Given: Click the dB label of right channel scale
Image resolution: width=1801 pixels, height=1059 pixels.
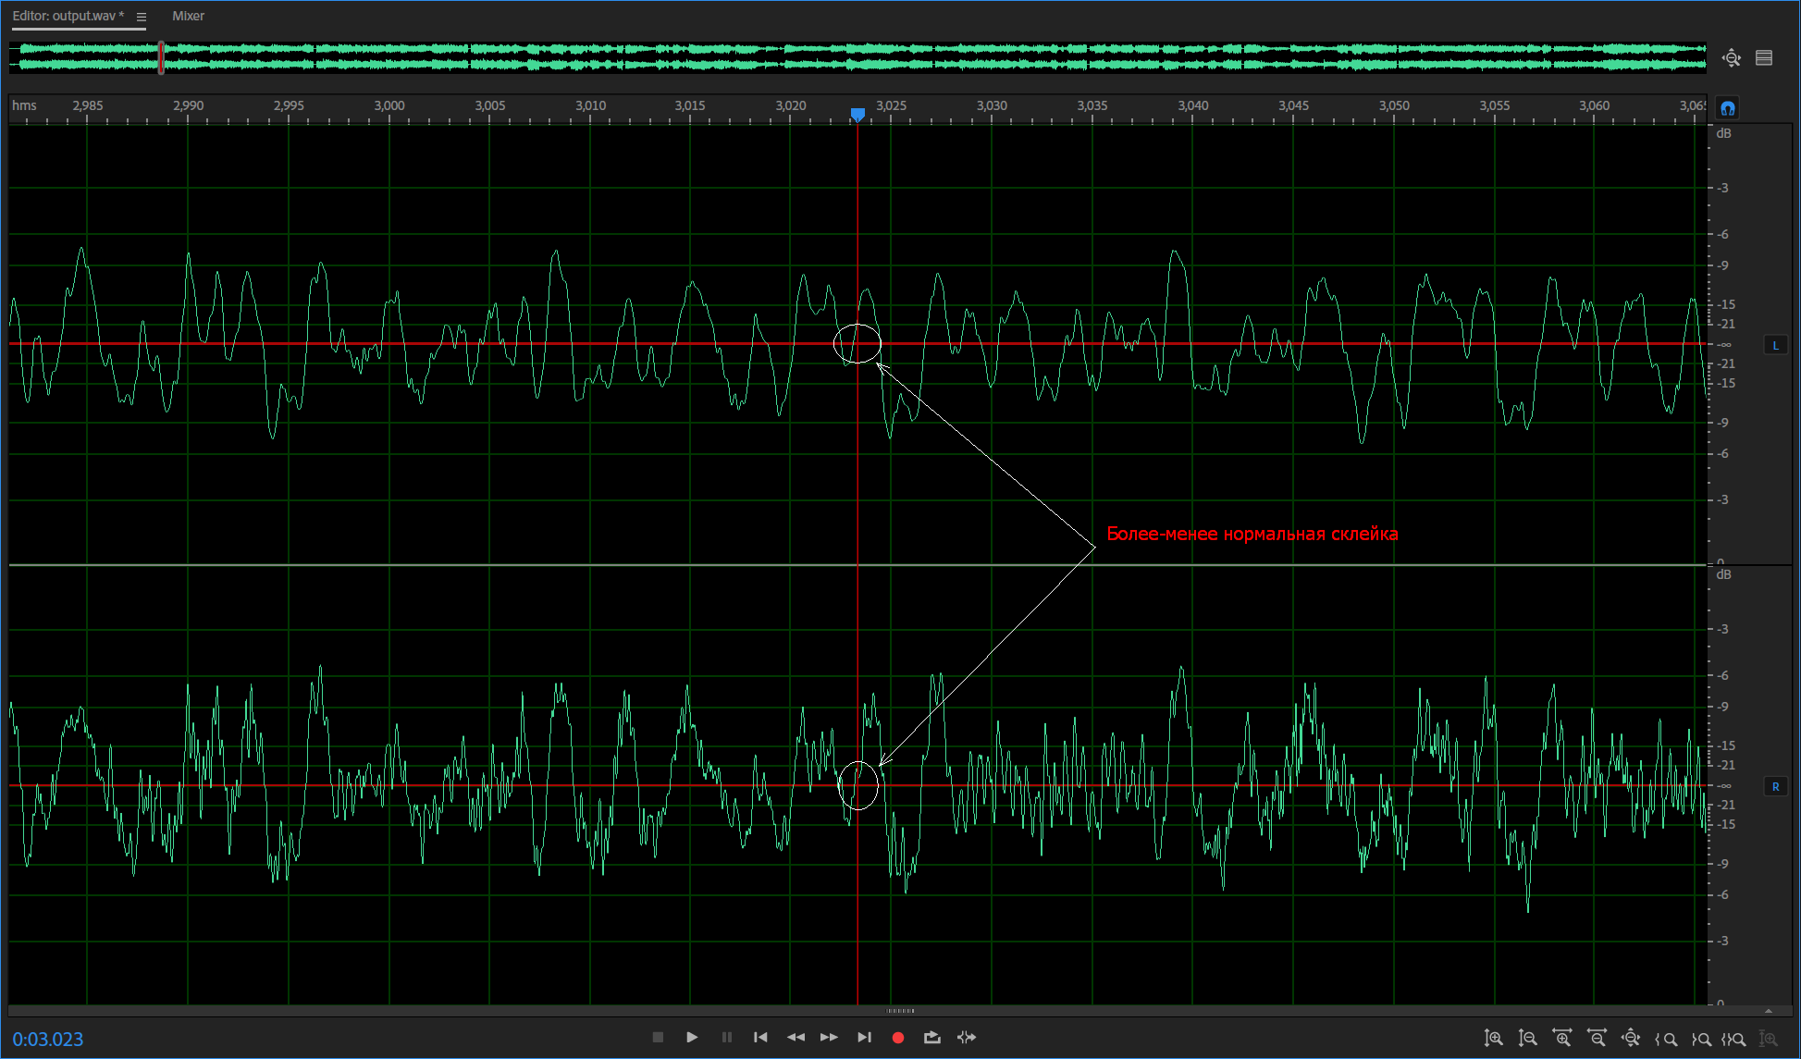Looking at the screenshot, I should pyautogui.click(x=1723, y=574).
